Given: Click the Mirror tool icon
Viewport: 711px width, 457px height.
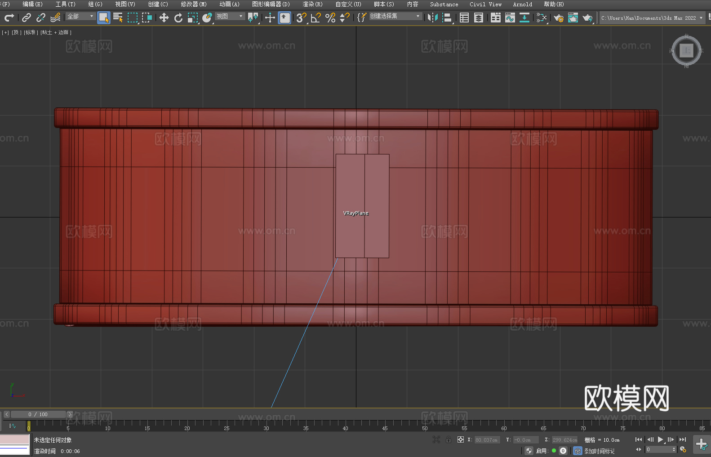Looking at the screenshot, I should (x=433, y=18).
